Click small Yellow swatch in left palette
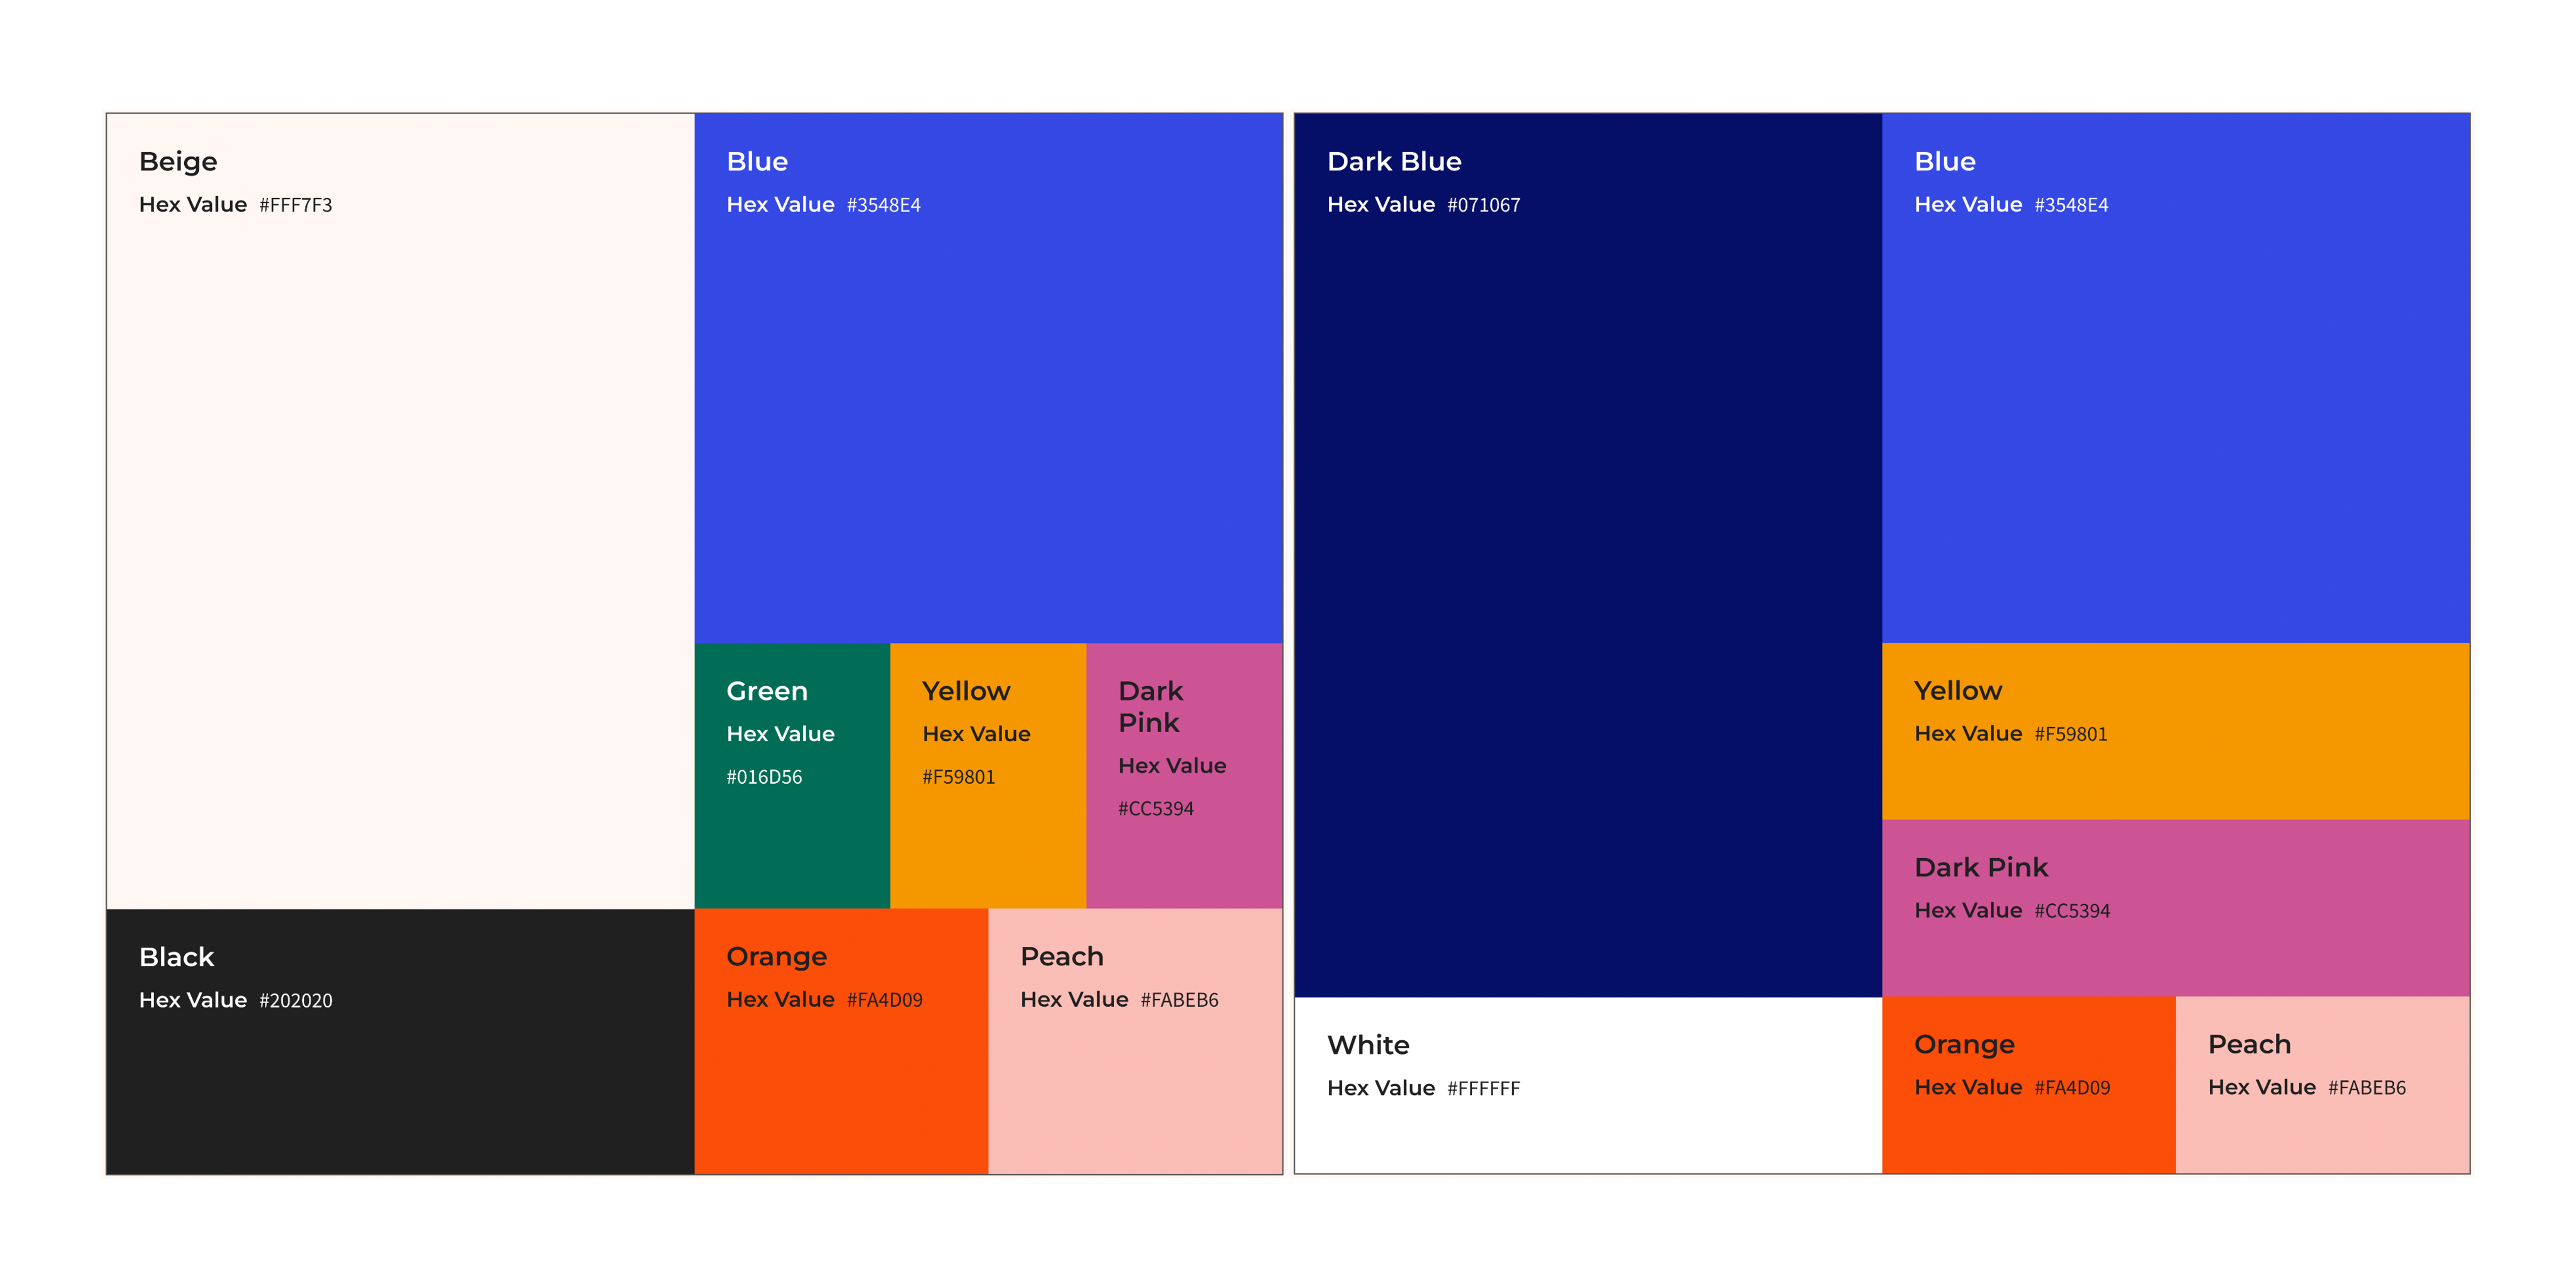Viewport: 2576px width, 1288px height. 988,850
